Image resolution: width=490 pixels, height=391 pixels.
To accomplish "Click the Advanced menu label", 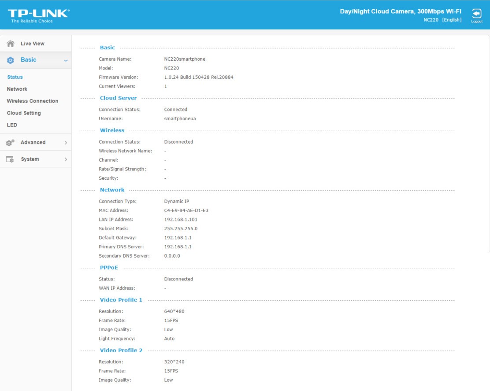I will tap(33, 143).
